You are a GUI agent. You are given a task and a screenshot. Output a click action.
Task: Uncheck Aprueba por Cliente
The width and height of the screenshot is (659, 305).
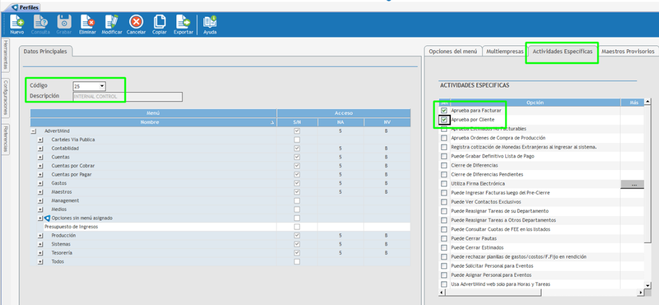tap(444, 120)
